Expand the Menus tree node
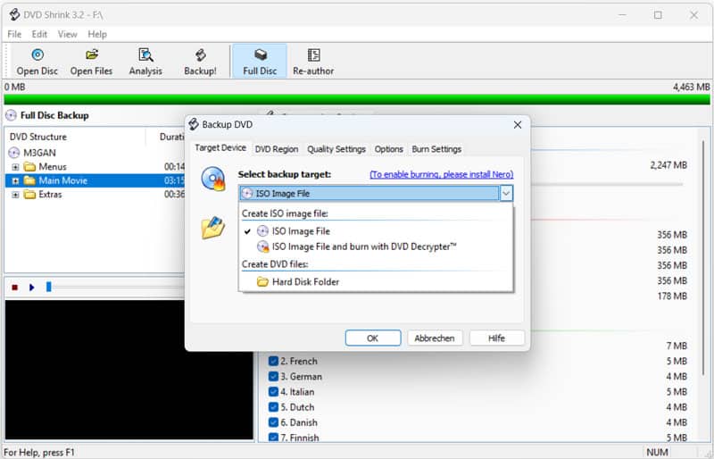The width and height of the screenshot is (714, 459). click(x=15, y=167)
